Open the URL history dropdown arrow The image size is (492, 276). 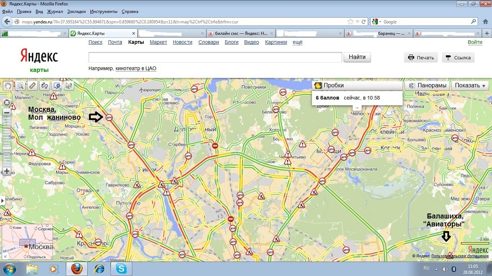point(357,22)
